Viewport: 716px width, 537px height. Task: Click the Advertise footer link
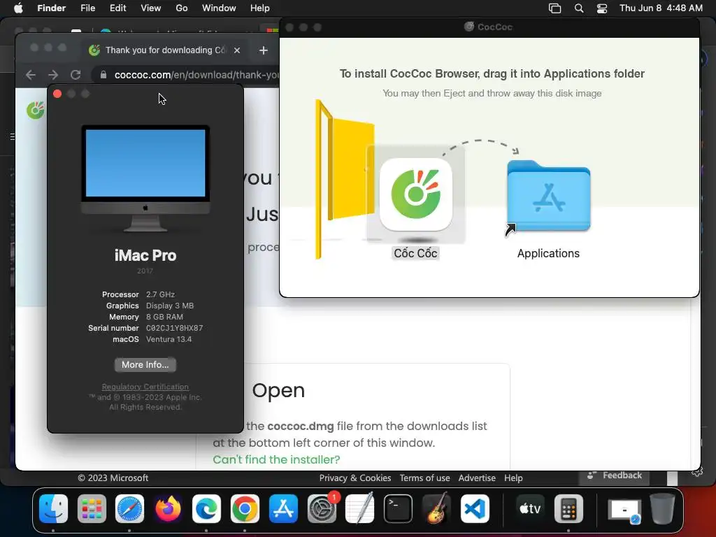477,478
